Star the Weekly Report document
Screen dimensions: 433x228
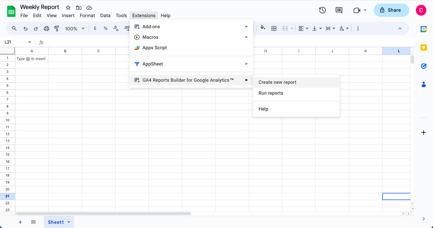pyautogui.click(x=68, y=8)
